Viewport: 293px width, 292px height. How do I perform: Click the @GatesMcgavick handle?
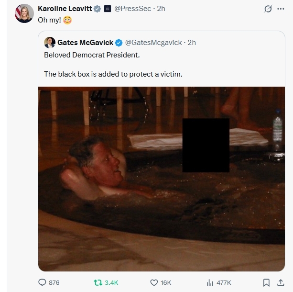(153, 43)
